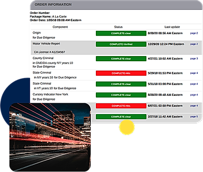Screen dimensions: 203x172
Task: Click the city night traffic photo
Action: [x=50, y=137]
